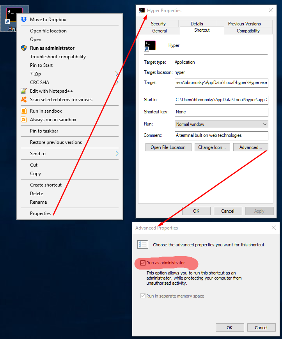Click the large Hyper icon in Shortcut tab
The height and width of the screenshot is (339, 282).
pyautogui.click(x=150, y=46)
